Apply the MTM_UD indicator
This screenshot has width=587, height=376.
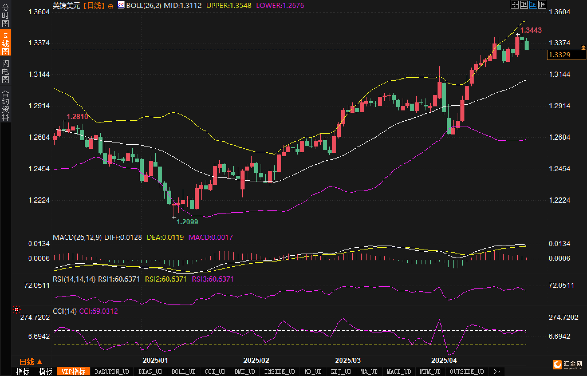click(430, 371)
